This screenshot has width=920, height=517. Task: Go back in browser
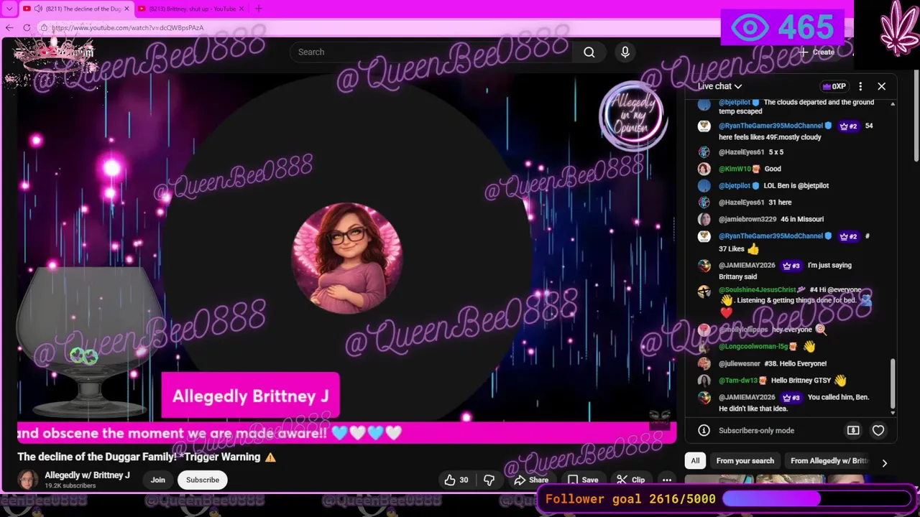pos(9,27)
